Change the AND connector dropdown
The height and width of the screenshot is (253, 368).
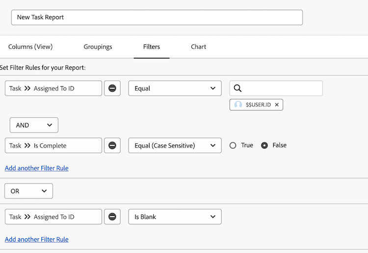[34, 125]
